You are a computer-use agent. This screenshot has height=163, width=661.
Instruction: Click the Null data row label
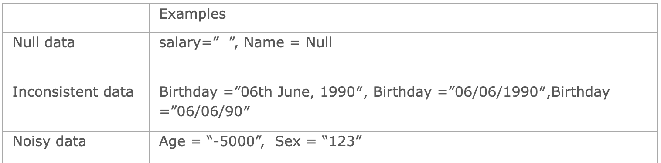(x=44, y=43)
